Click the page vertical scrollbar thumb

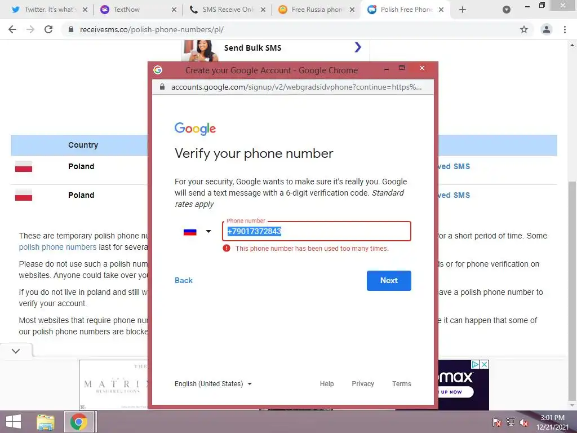click(x=572, y=291)
